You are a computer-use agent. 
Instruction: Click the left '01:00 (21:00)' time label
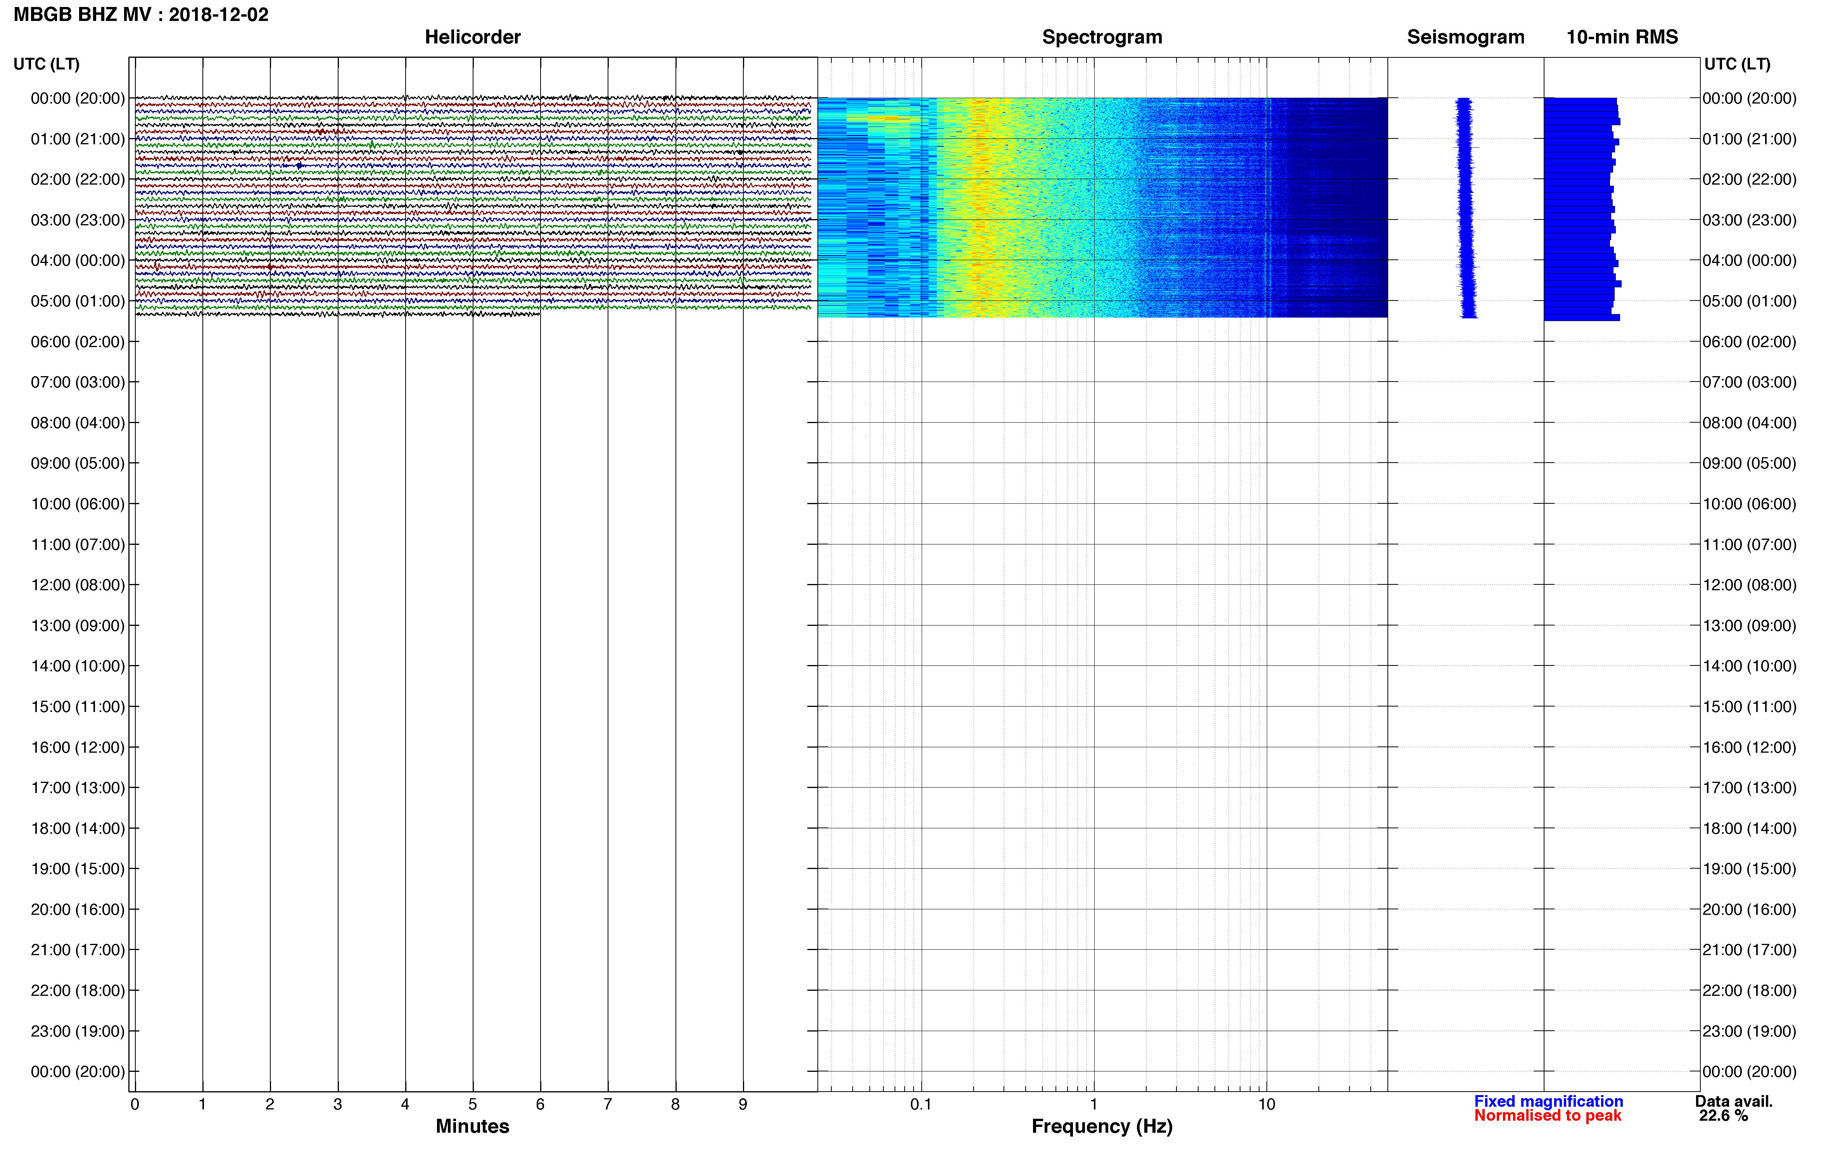[78, 139]
